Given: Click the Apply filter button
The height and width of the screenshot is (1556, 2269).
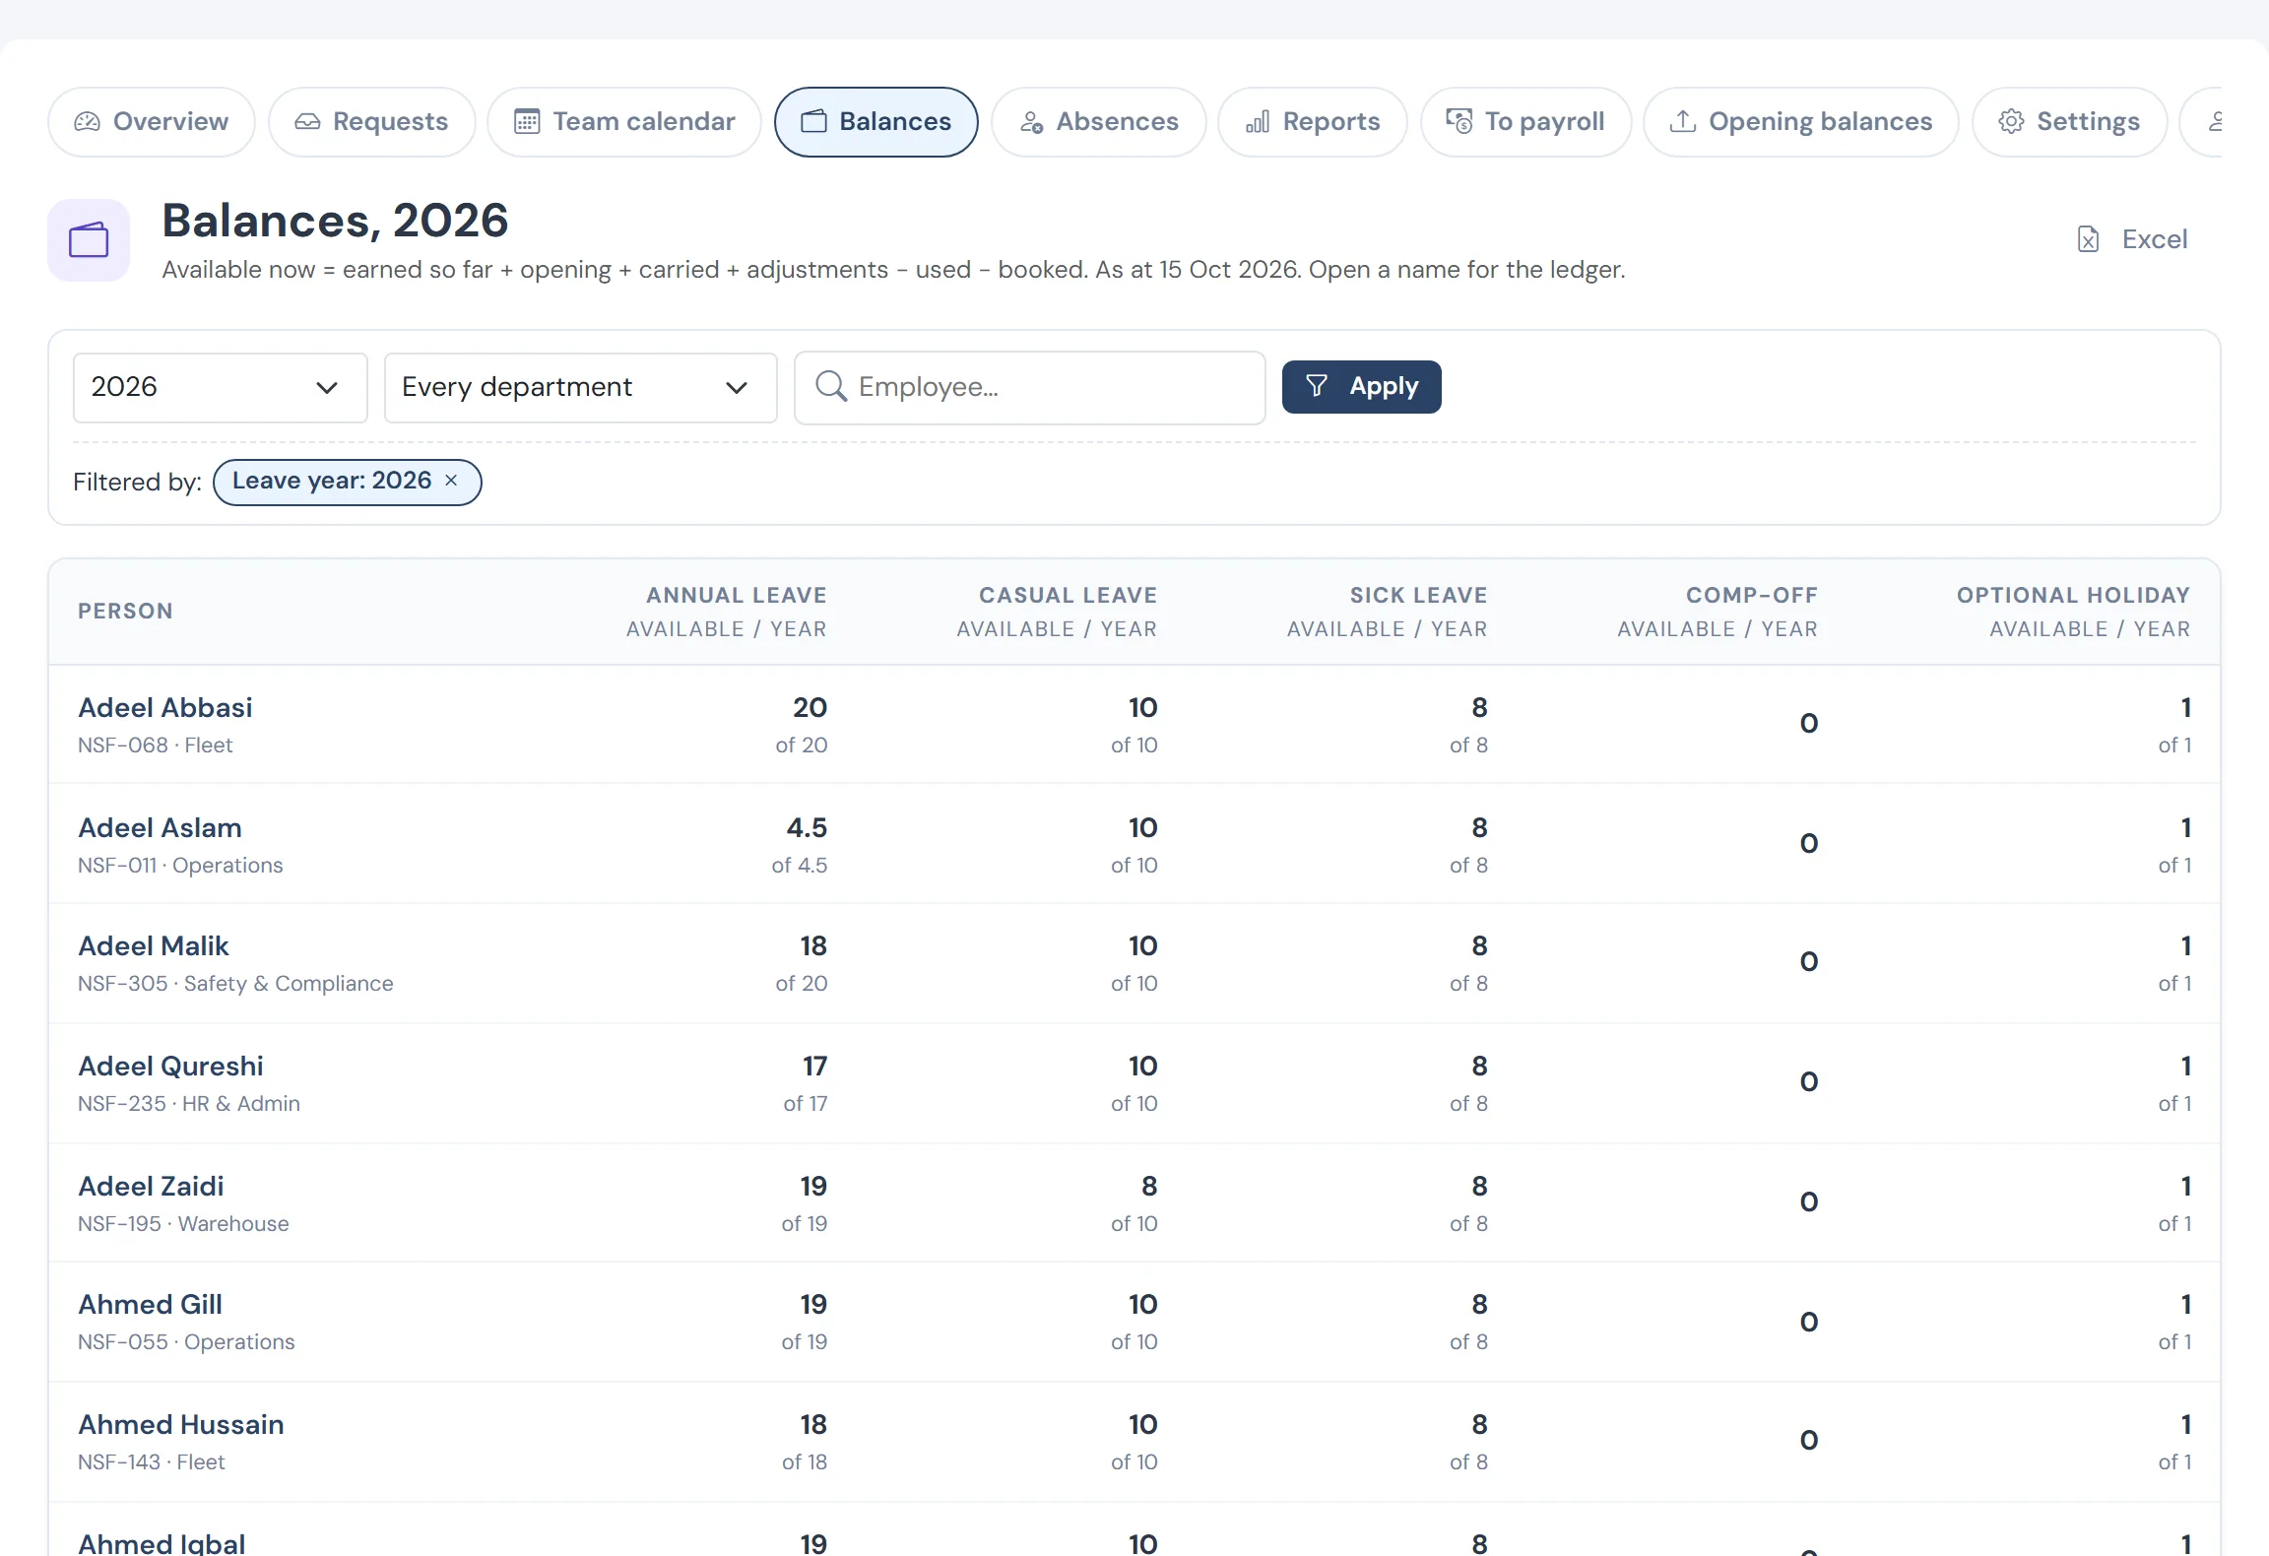Looking at the screenshot, I should (x=1361, y=387).
